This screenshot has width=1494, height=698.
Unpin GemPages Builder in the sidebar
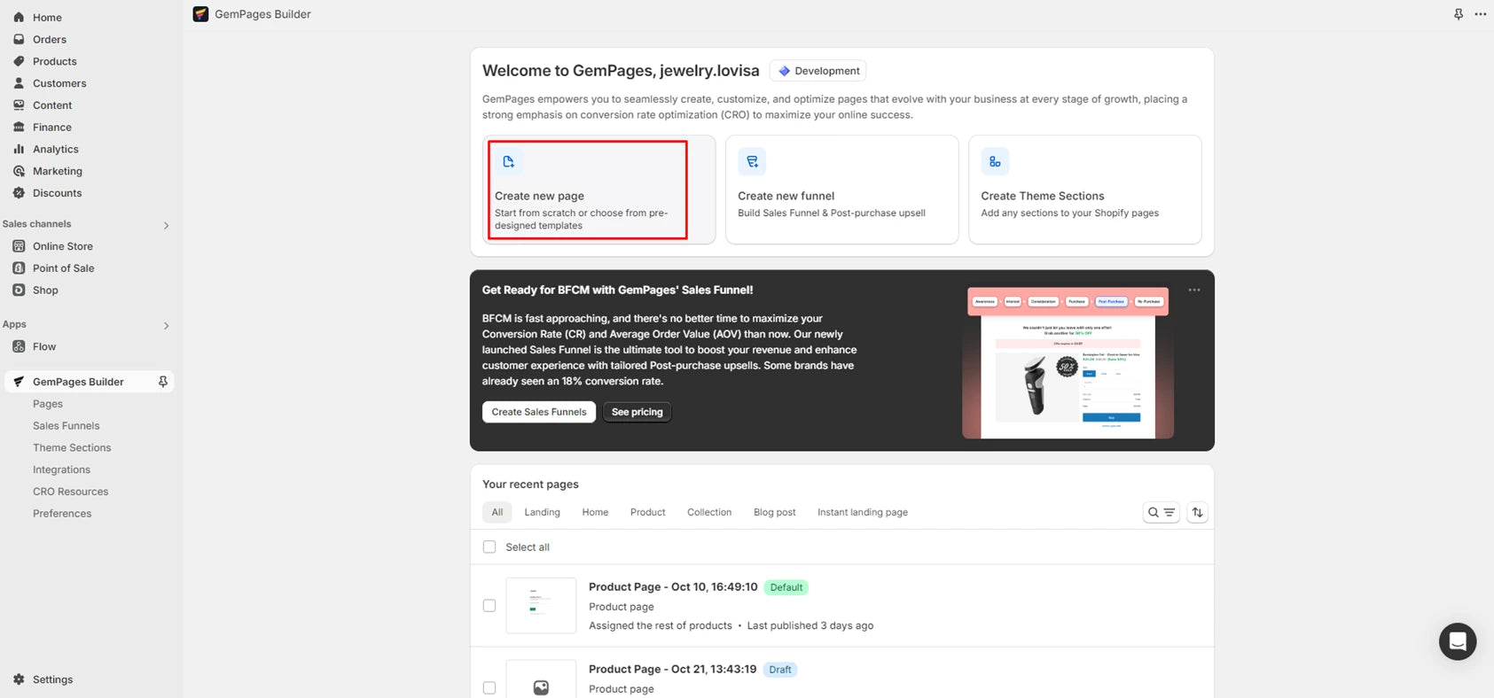pos(163,382)
